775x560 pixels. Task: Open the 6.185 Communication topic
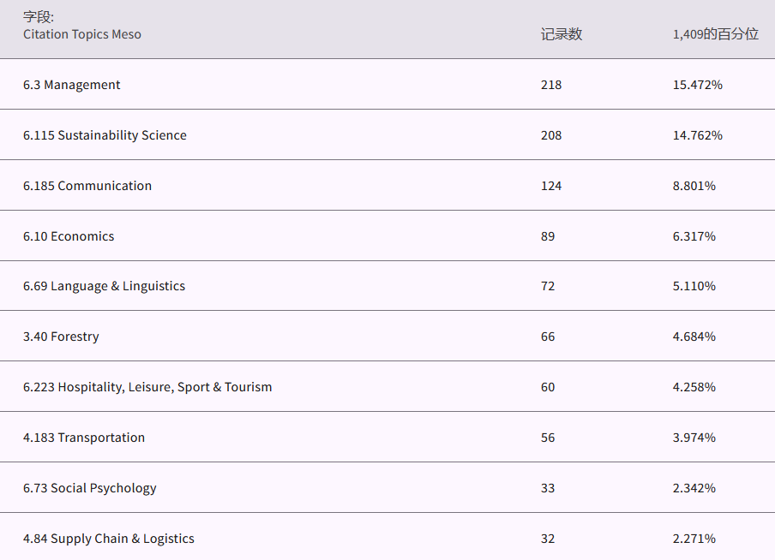coord(87,186)
